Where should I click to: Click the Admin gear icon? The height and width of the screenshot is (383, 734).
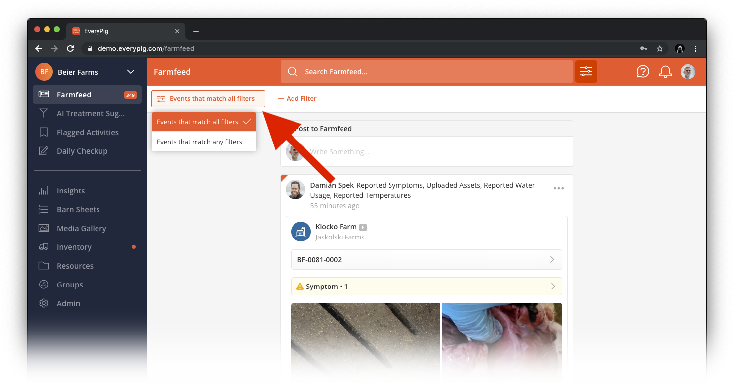[x=44, y=303]
